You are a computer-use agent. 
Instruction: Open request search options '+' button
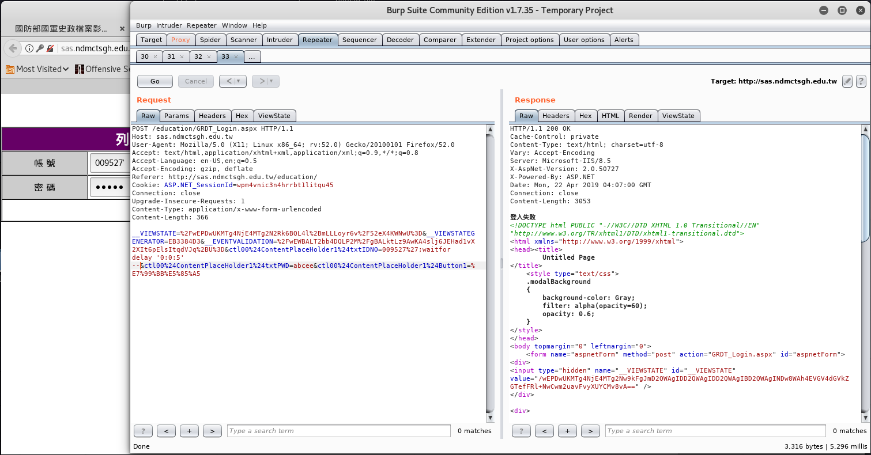189,431
